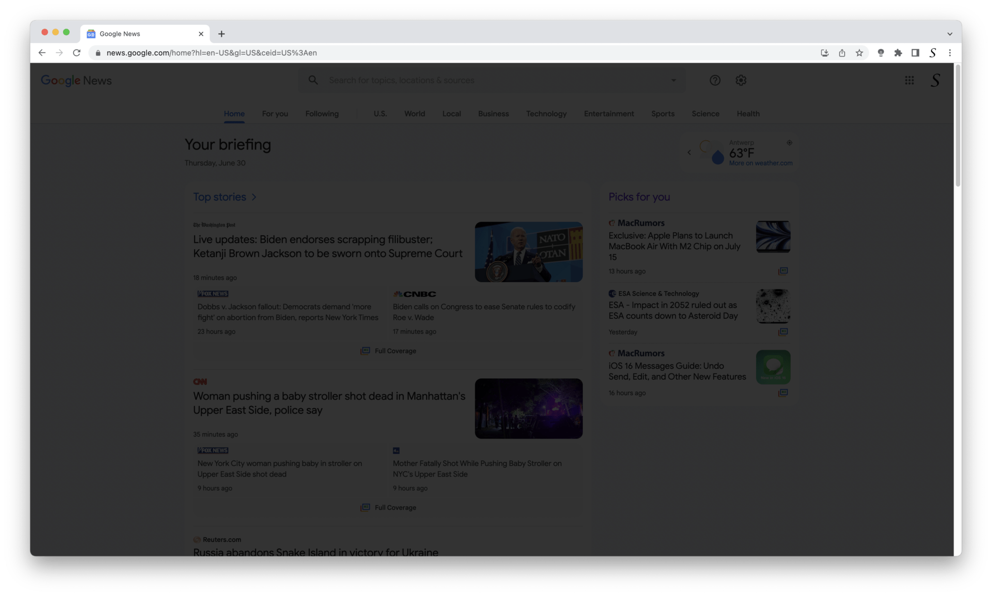Switch to the Technology tab
This screenshot has width=992, height=596.
(546, 114)
